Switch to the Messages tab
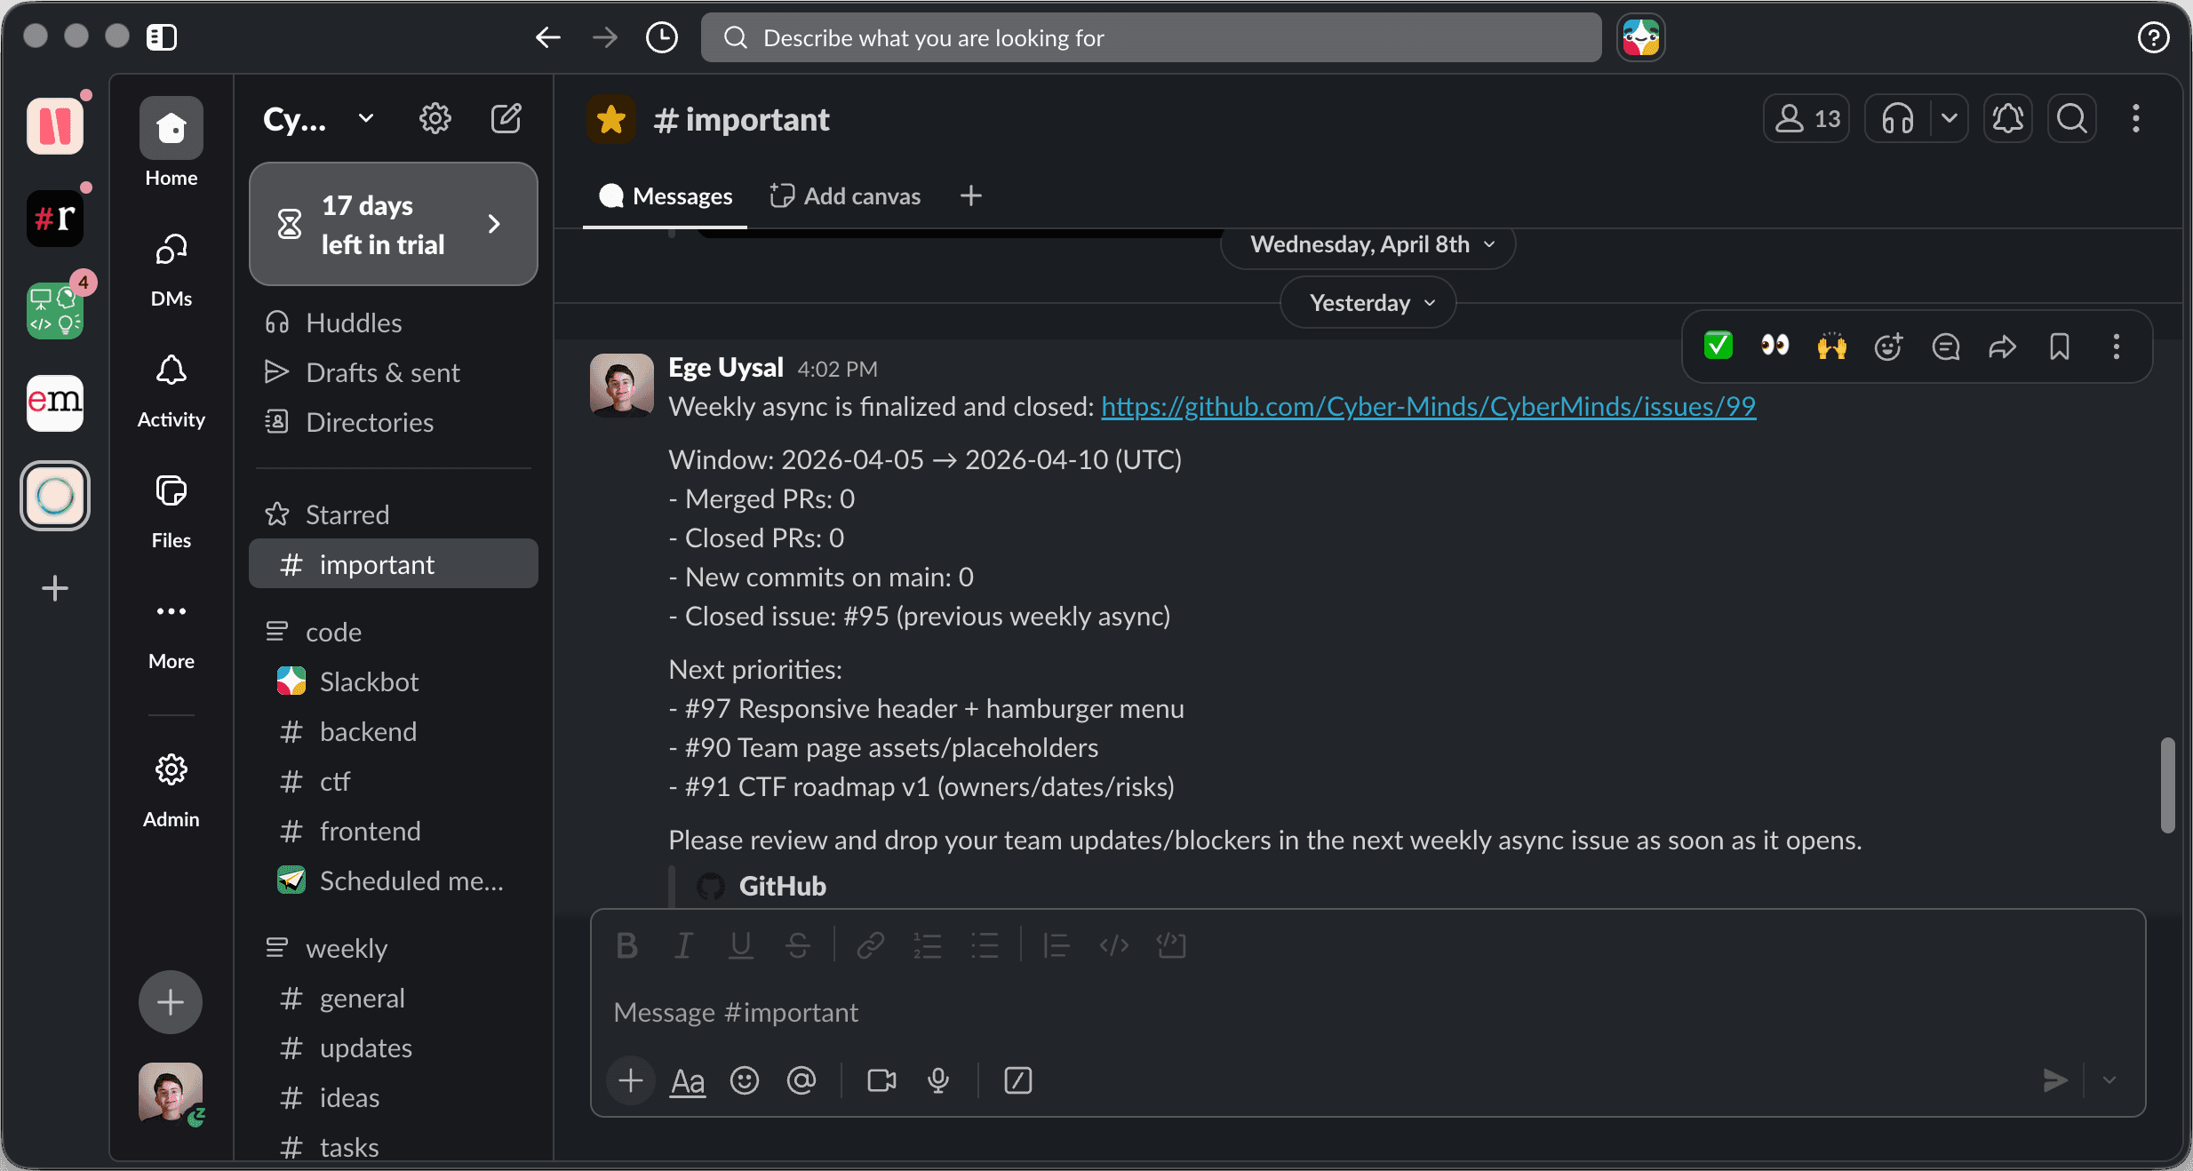Viewport: 2193px width, 1171px height. [666, 196]
